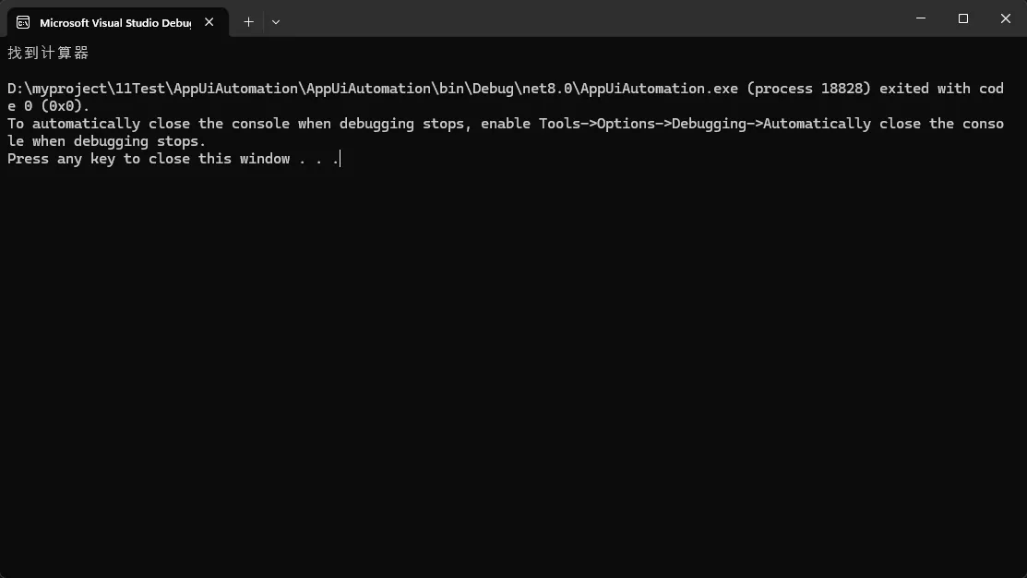
Task: Minimize the terminal window
Action: tap(921, 18)
